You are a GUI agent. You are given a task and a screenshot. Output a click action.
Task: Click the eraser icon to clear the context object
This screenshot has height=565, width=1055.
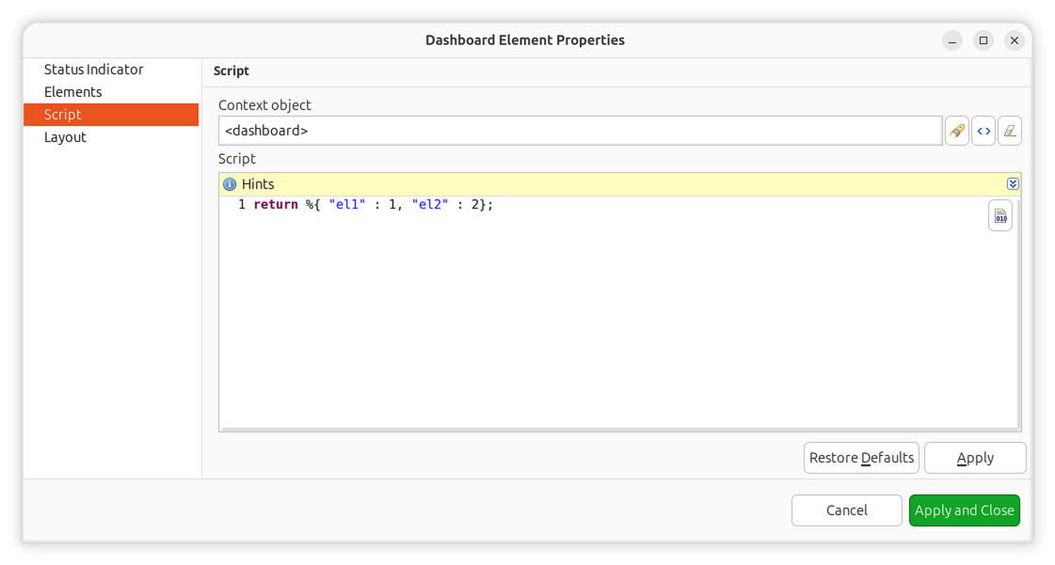point(1010,130)
